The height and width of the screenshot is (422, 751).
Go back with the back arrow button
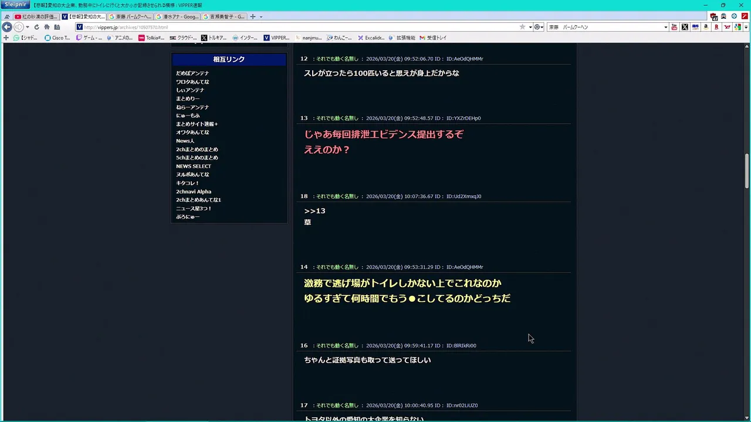tap(7, 27)
